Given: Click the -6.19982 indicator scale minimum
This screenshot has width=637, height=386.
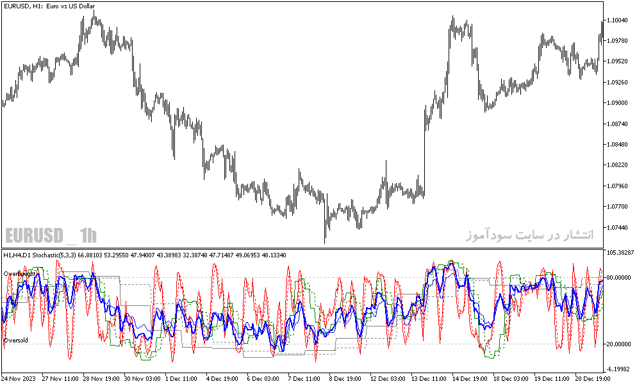Looking at the screenshot, I should pyautogui.click(x=620, y=369).
